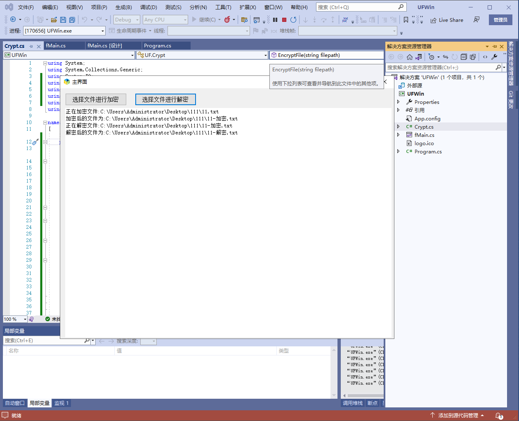Click the send feedback person icon
The height and width of the screenshot is (421, 519).
pyautogui.click(x=477, y=19)
